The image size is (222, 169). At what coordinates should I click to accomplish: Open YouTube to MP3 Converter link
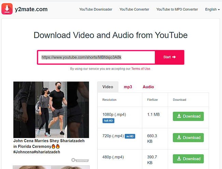177,9
